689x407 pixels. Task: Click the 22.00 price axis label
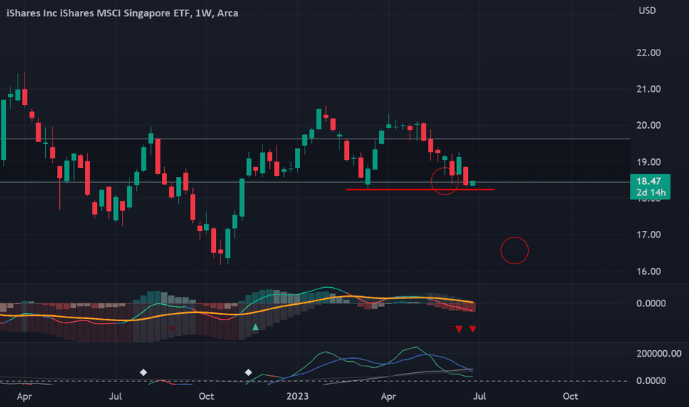[x=648, y=53]
